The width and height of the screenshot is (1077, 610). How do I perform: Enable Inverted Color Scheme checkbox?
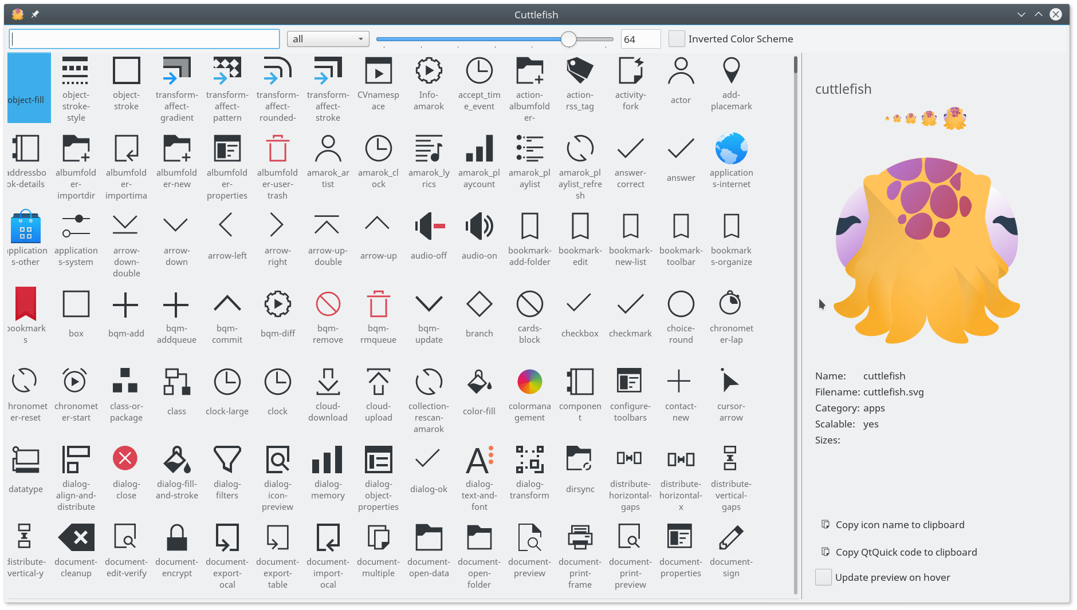coord(677,39)
